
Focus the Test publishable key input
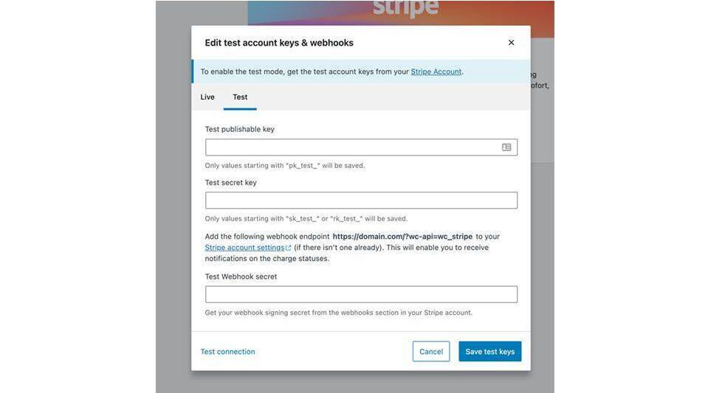click(x=351, y=147)
